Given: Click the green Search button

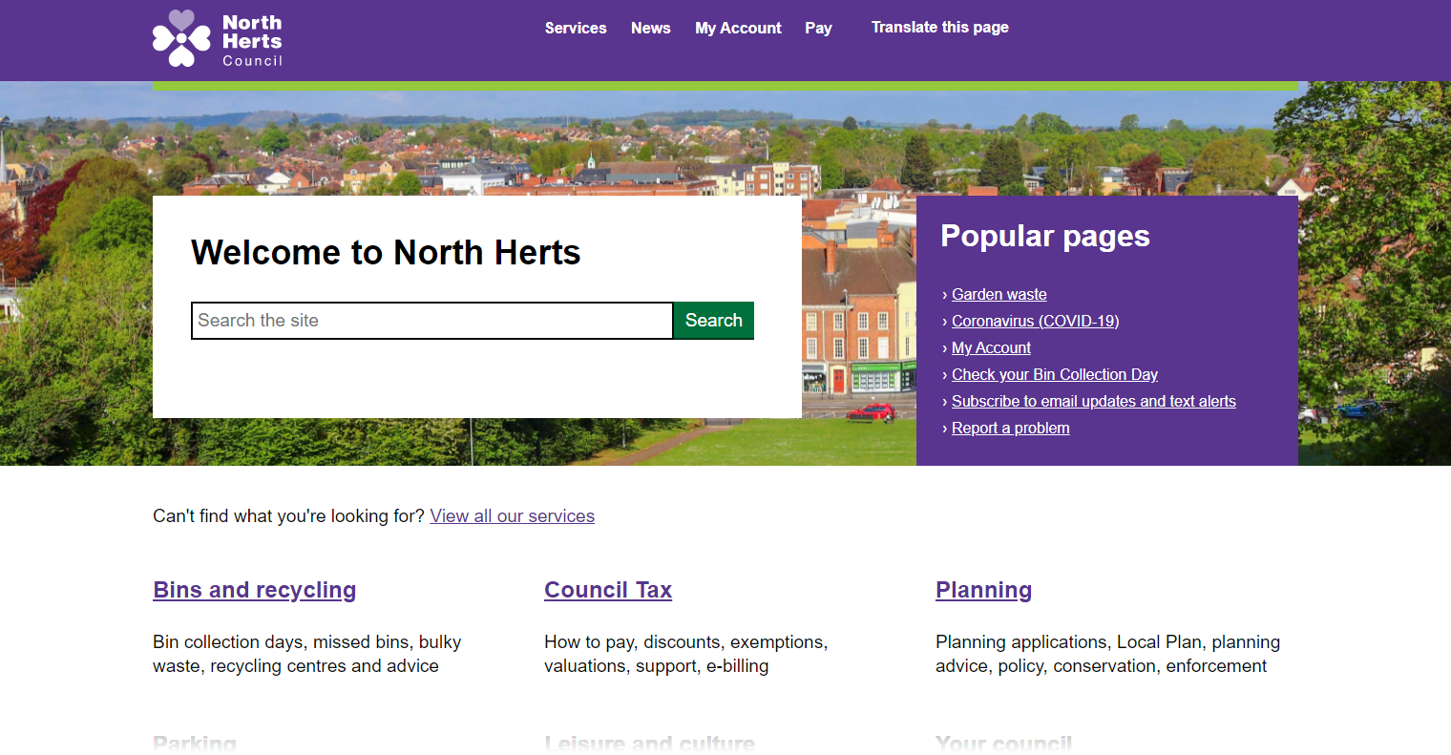Looking at the screenshot, I should 714,321.
